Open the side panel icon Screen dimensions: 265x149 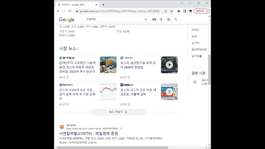click(x=184, y=11)
